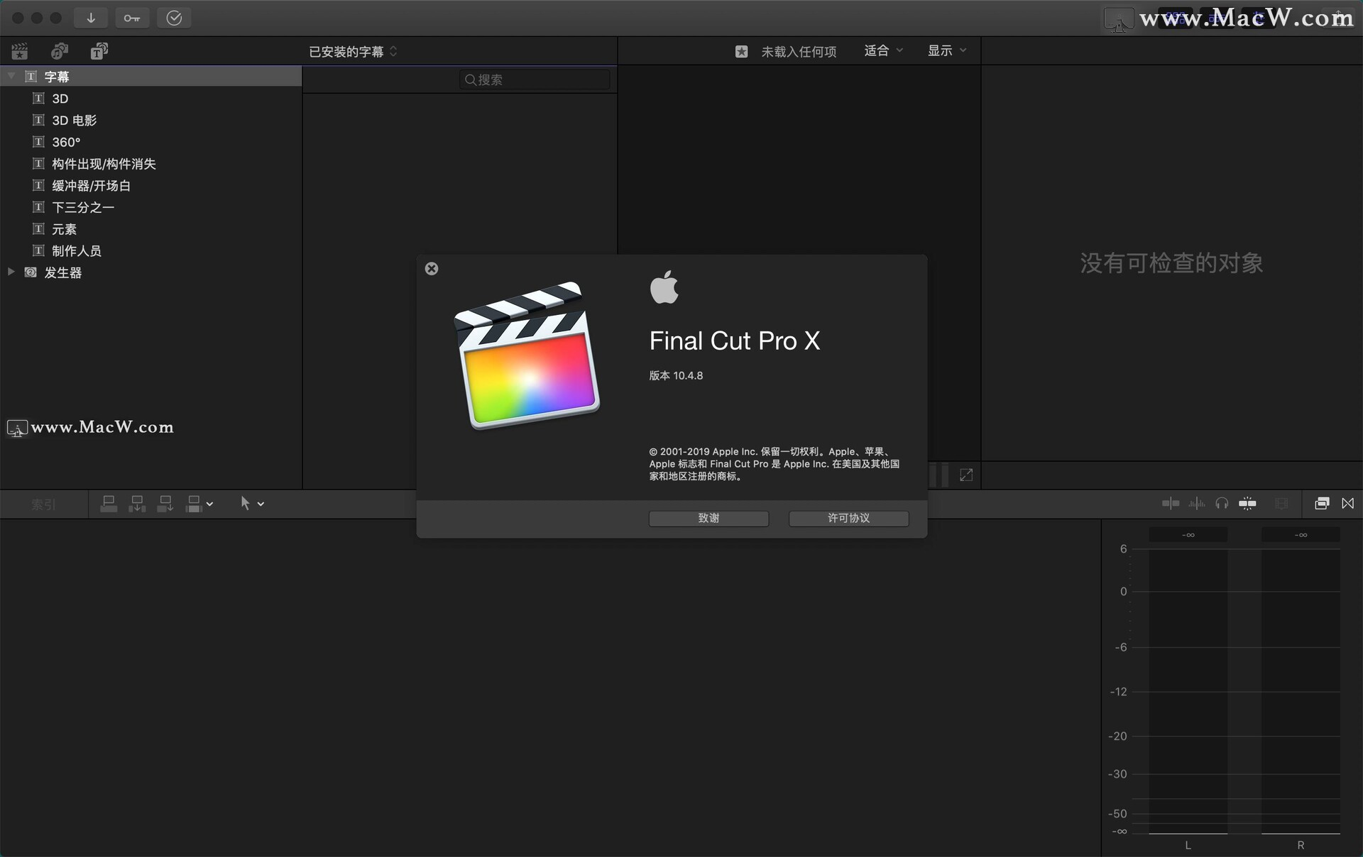This screenshot has height=857, width=1363.
Task: Show the Titles and Generators sidebar
Action: click(99, 51)
